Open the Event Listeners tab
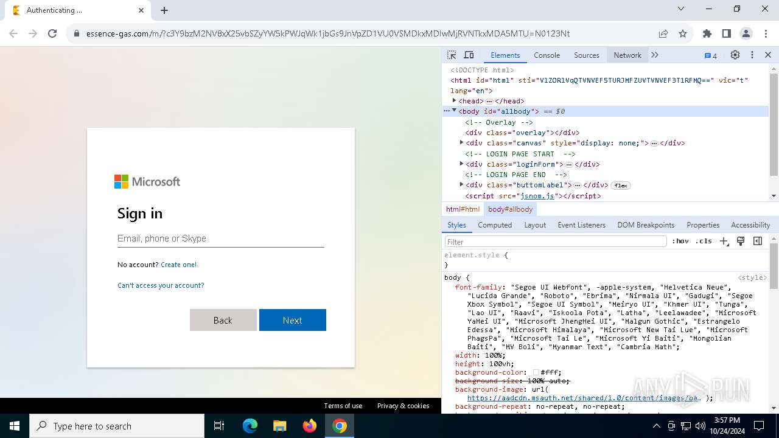 tap(582, 225)
